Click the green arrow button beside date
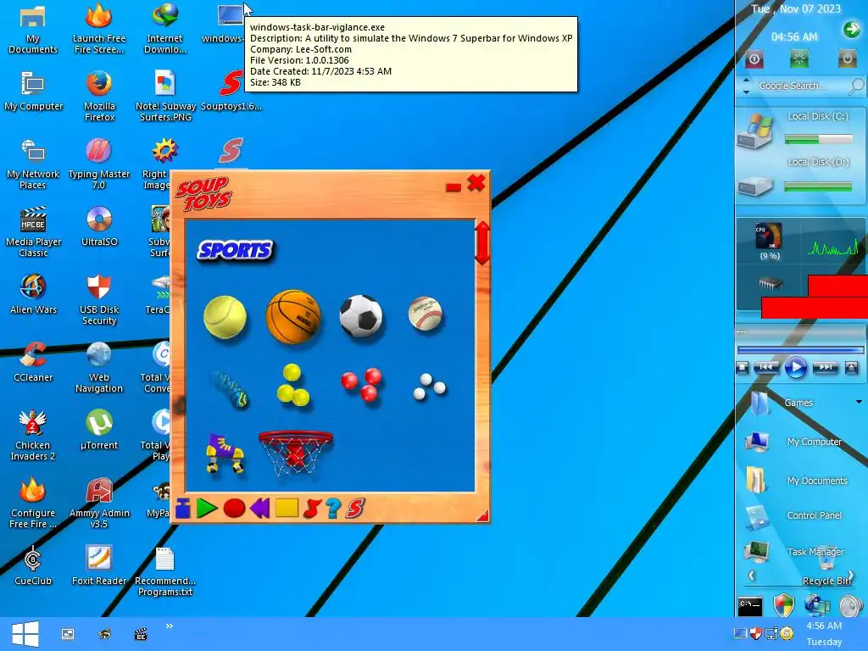Image resolution: width=868 pixels, height=651 pixels. point(851,30)
